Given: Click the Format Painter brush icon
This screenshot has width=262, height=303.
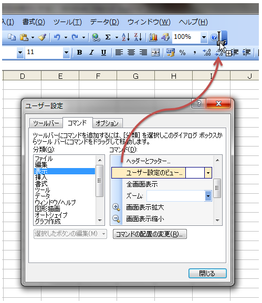Looking at the screenshot, I should click(x=42, y=37).
